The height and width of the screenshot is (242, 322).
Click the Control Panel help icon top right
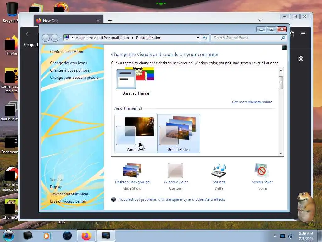tap(284, 48)
